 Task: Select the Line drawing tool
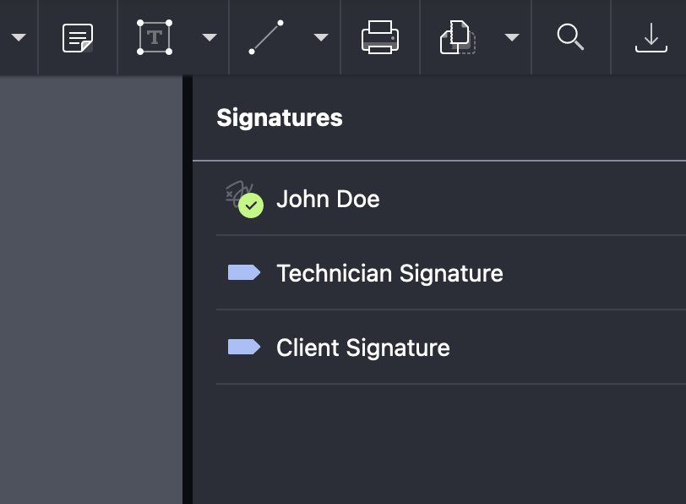click(266, 37)
